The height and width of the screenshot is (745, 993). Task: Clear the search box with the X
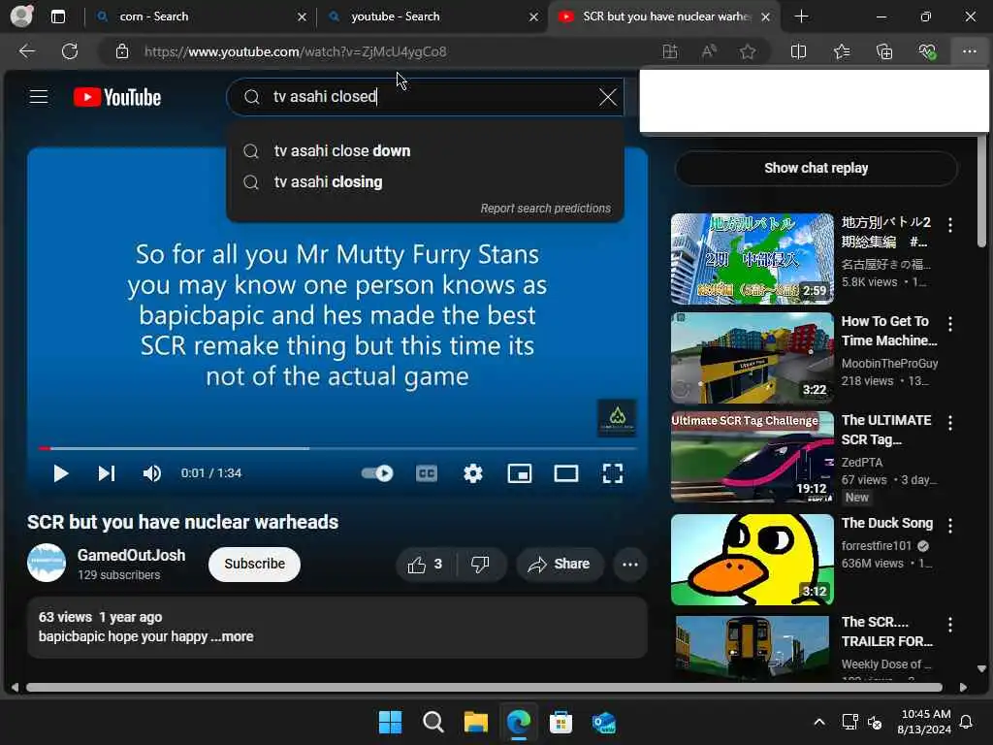tap(607, 97)
